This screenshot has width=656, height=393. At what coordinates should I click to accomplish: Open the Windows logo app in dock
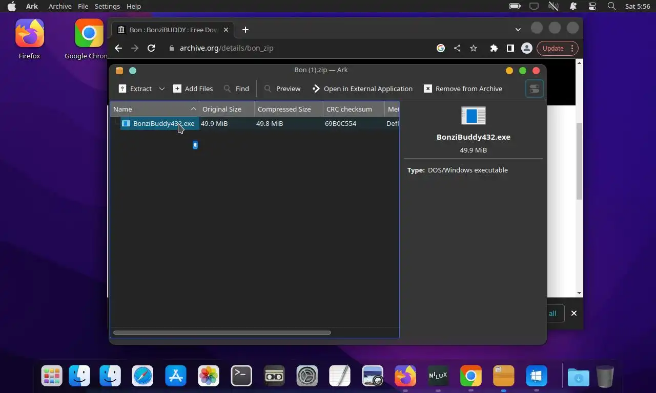537,377
